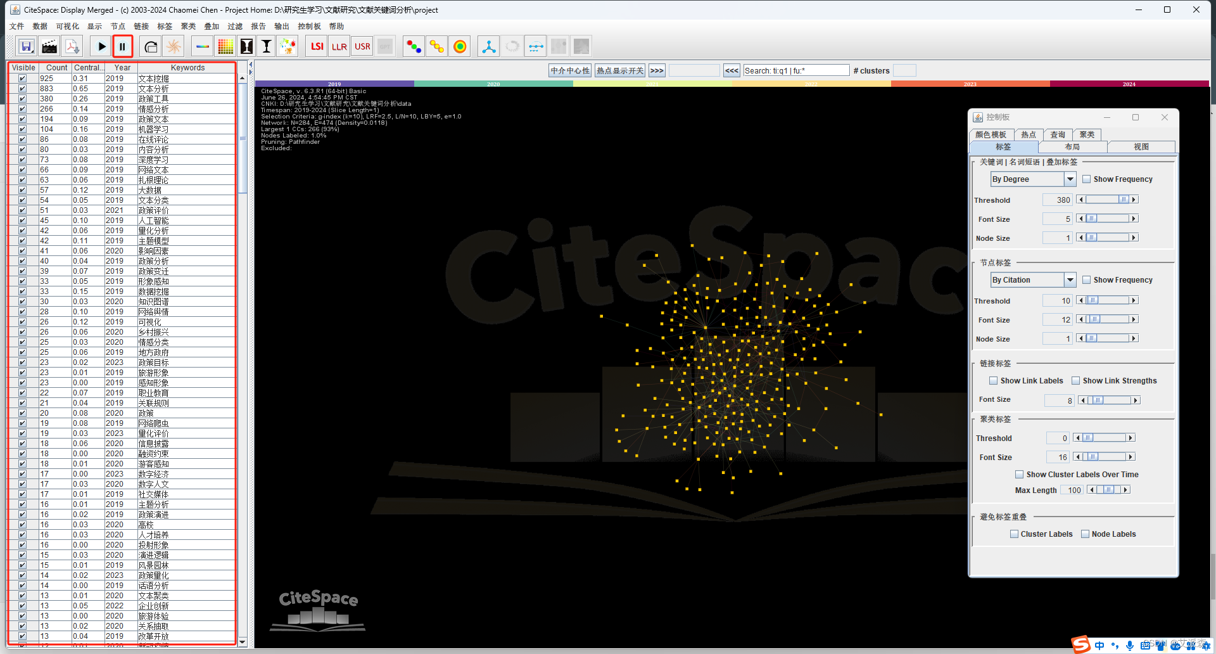1216x654 pixels.
Task: Click the play button in toolbar
Action: (x=101, y=46)
